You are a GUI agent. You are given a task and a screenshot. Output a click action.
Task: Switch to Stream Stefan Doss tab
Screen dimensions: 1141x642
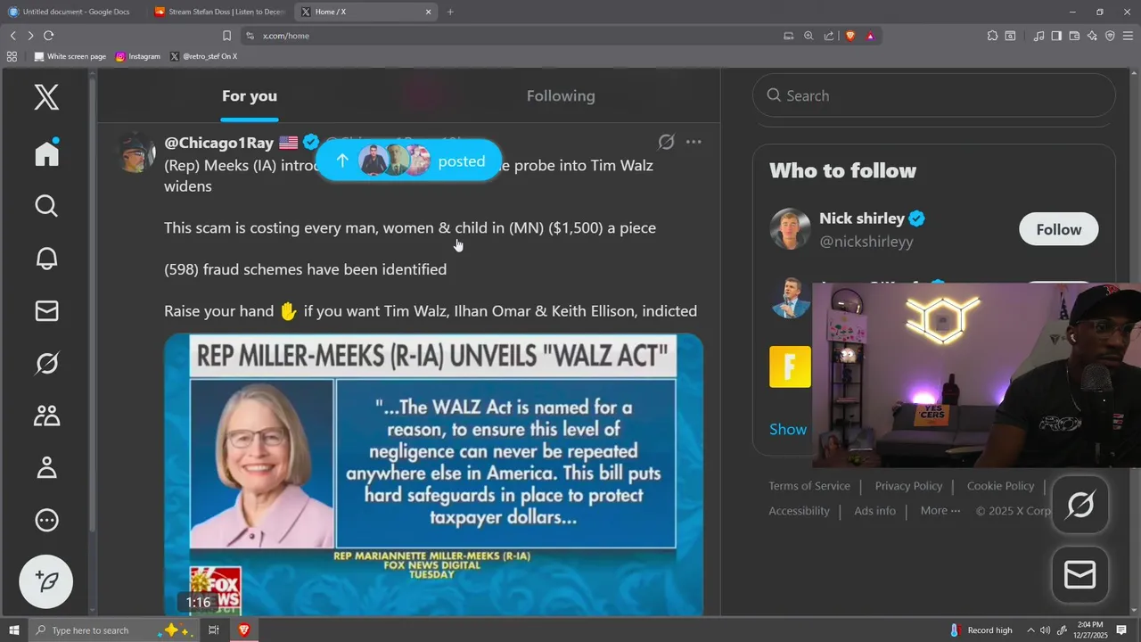(x=219, y=12)
